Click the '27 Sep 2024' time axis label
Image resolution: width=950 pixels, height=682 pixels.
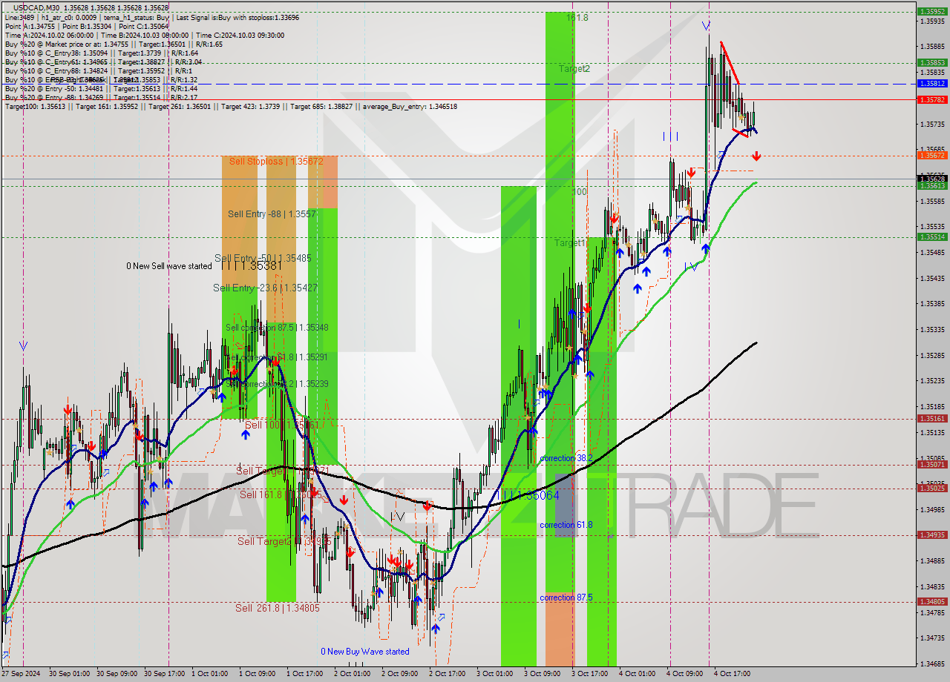(22, 674)
